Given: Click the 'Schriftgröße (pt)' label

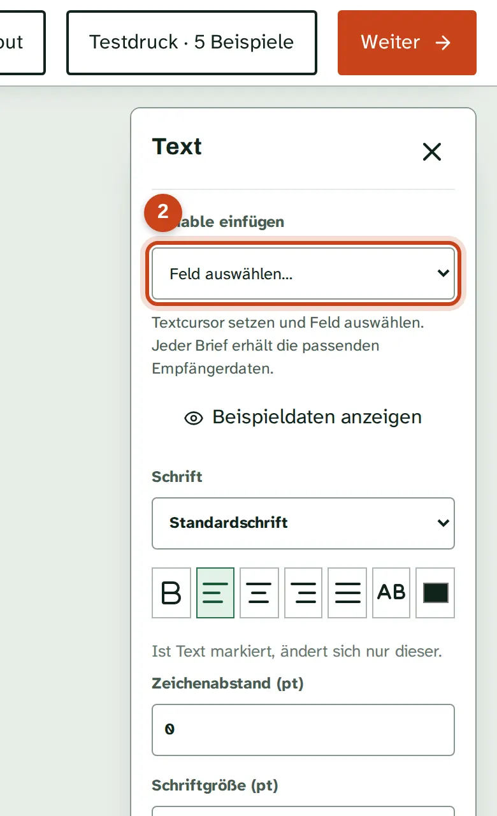Looking at the screenshot, I should 215,785.
